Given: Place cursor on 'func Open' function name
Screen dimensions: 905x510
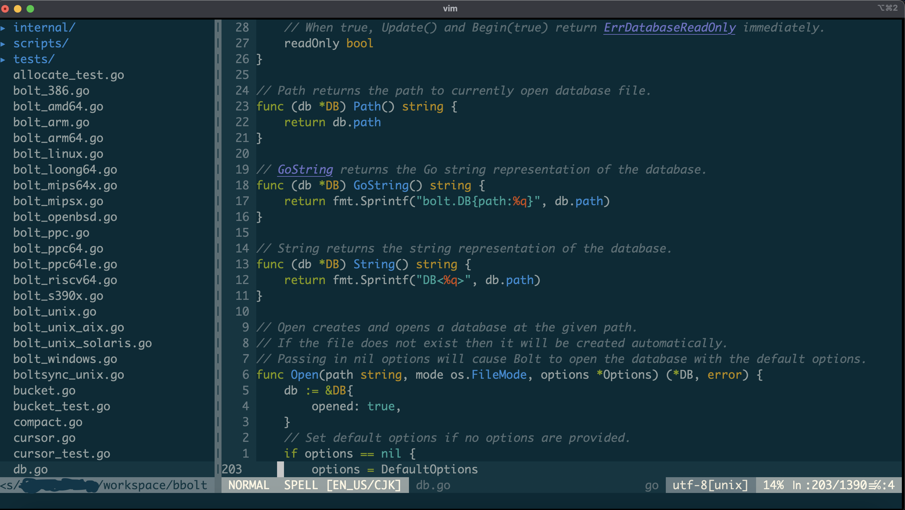Looking at the screenshot, I should [305, 375].
